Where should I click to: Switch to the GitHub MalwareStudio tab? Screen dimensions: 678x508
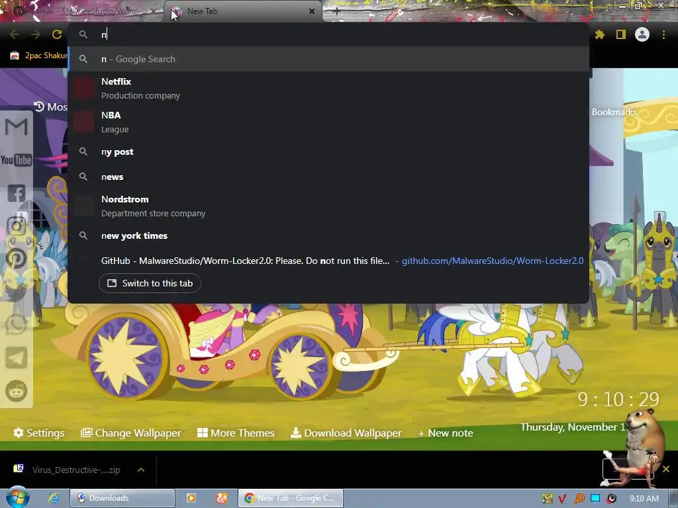click(84, 11)
